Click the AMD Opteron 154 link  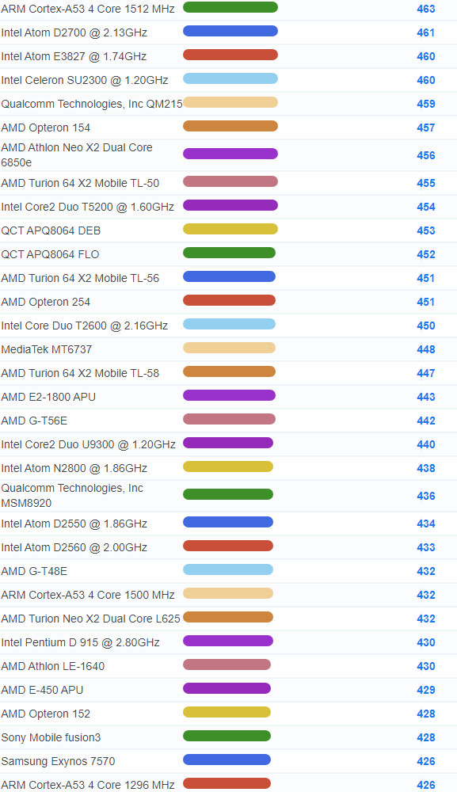coord(45,128)
